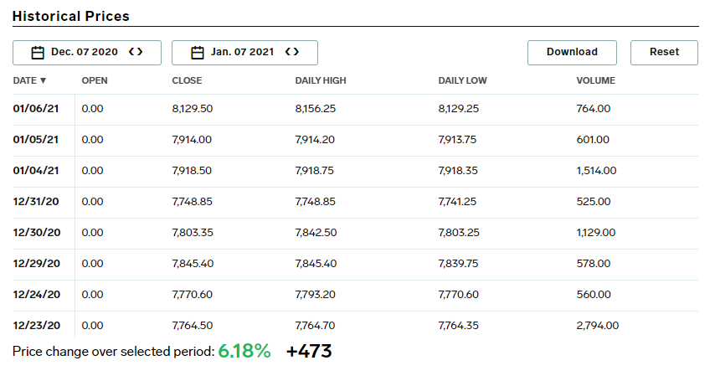Step the Dec. 07 2020 date back with left chevron
Viewport: 715px width, 376px height.
[x=131, y=52]
